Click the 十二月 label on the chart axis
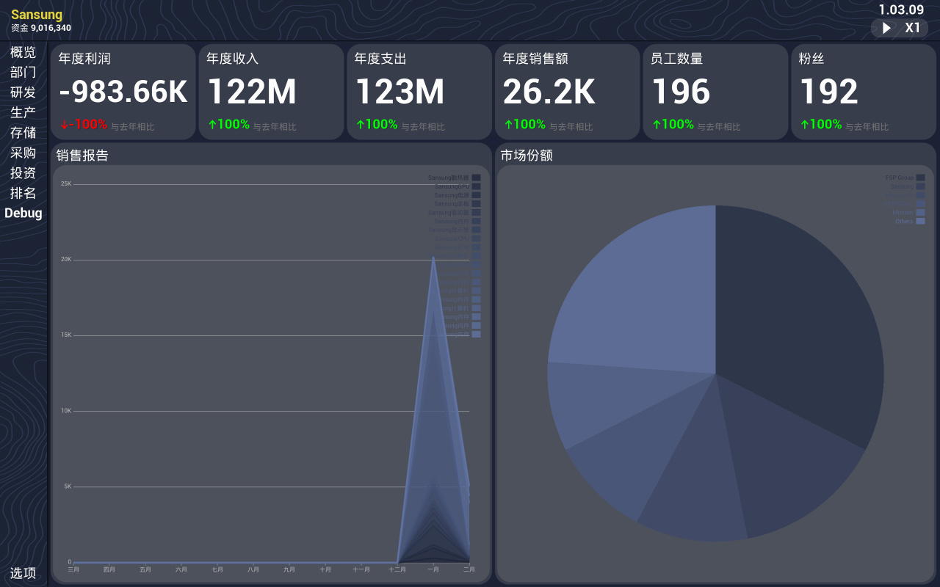This screenshot has width=940, height=587. click(x=397, y=569)
